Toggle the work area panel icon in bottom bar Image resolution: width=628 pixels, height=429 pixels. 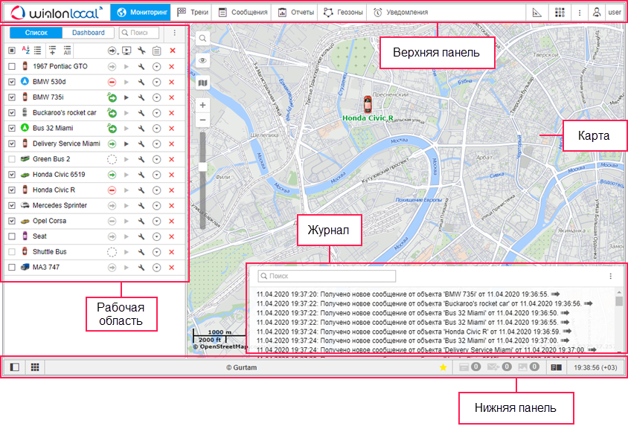pyautogui.click(x=14, y=367)
